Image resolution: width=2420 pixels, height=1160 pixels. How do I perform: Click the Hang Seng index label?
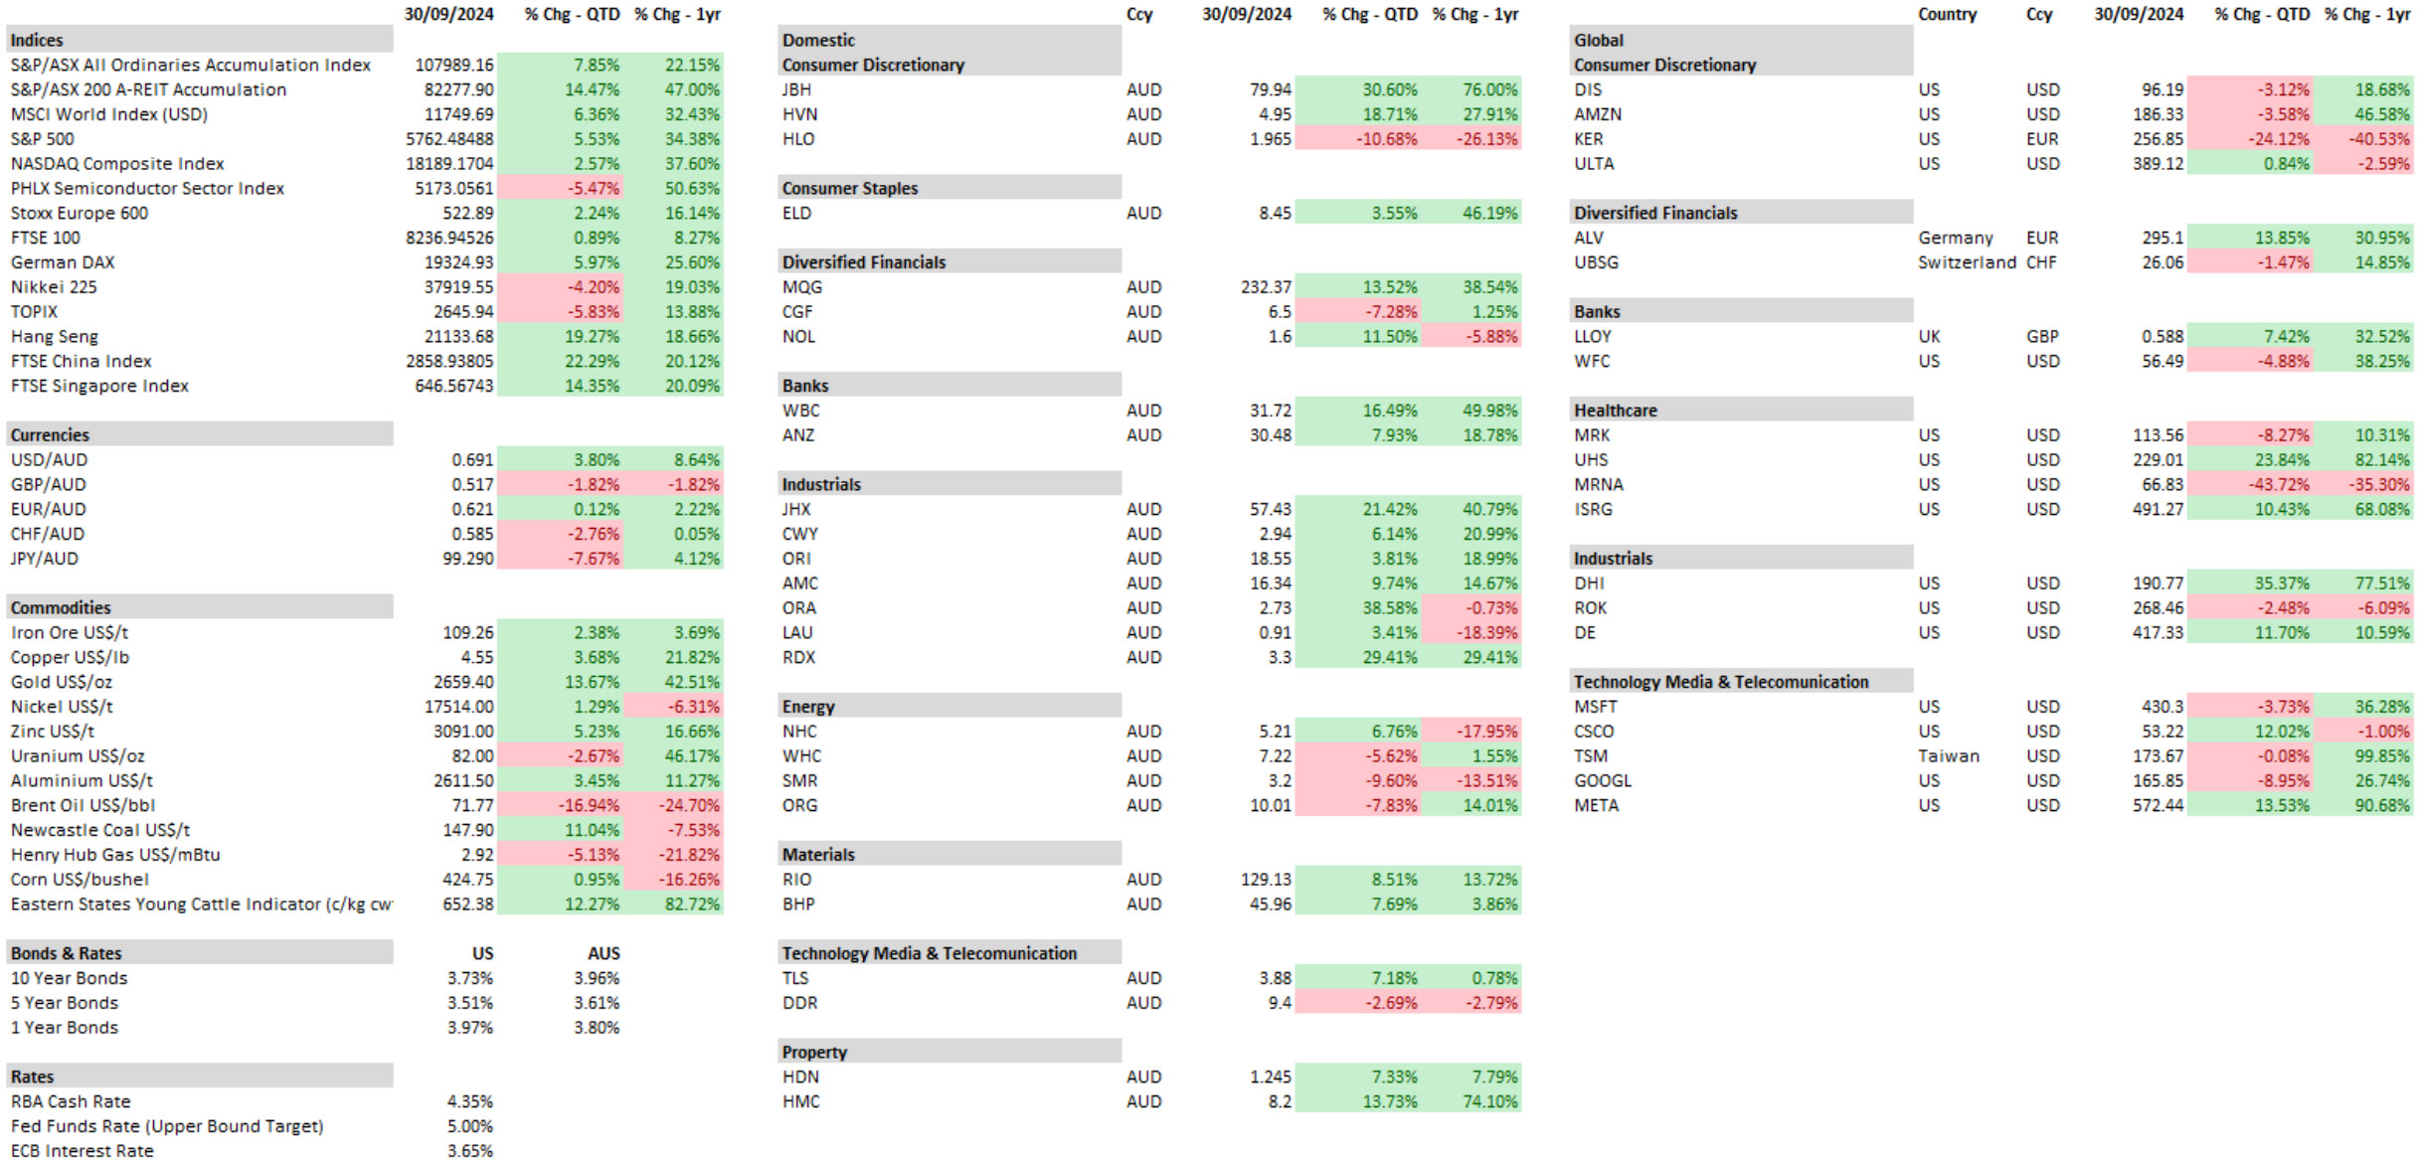[x=55, y=337]
